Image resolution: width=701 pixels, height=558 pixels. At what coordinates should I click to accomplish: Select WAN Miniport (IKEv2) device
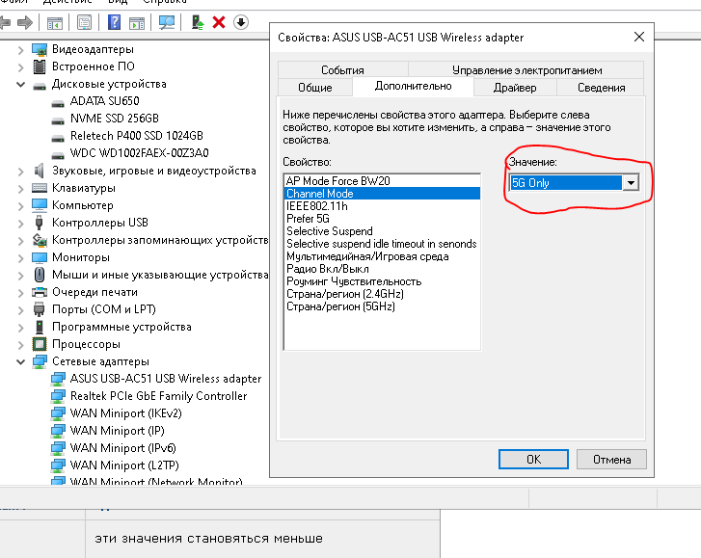tap(125, 413)
